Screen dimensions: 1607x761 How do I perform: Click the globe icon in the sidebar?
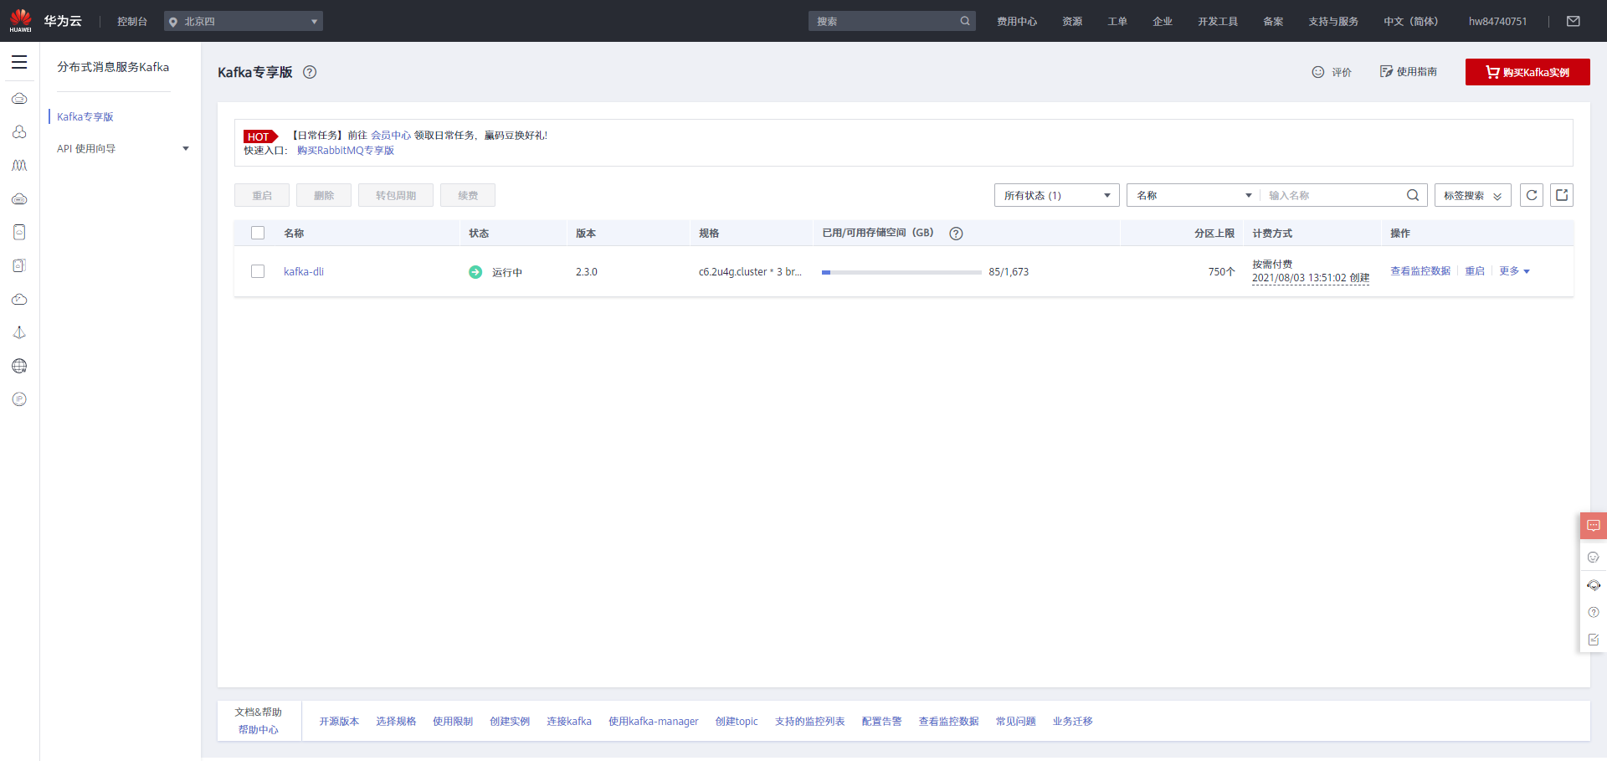(x=19, y=366)
